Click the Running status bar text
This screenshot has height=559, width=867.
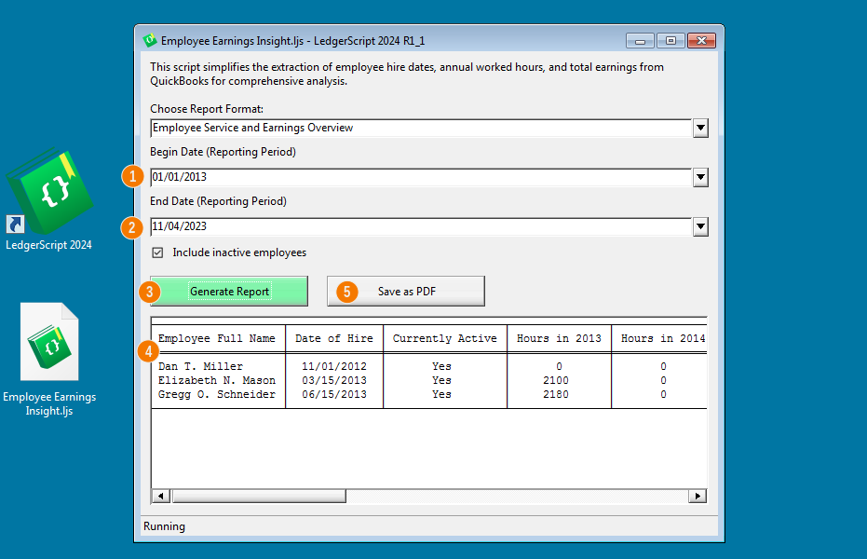coord(164,526)
